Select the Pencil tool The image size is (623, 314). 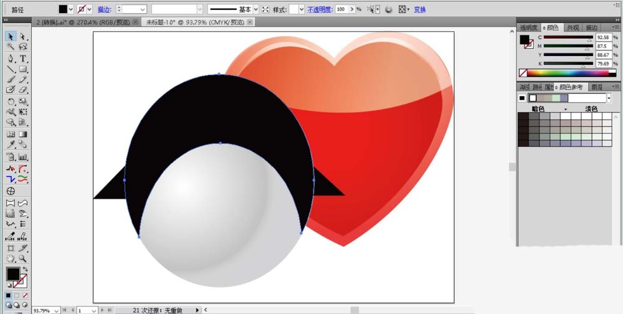(x=23, y=80)
